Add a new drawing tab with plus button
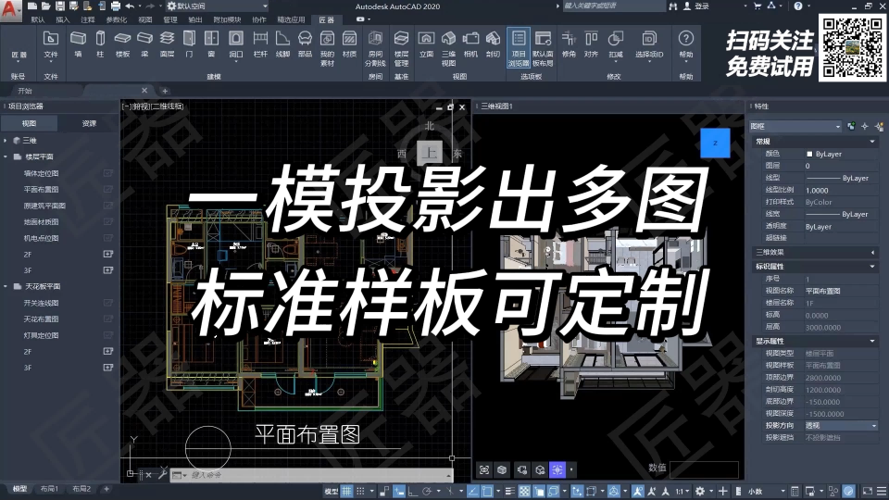Screen dimensions: 889x500 coord(165,91)
